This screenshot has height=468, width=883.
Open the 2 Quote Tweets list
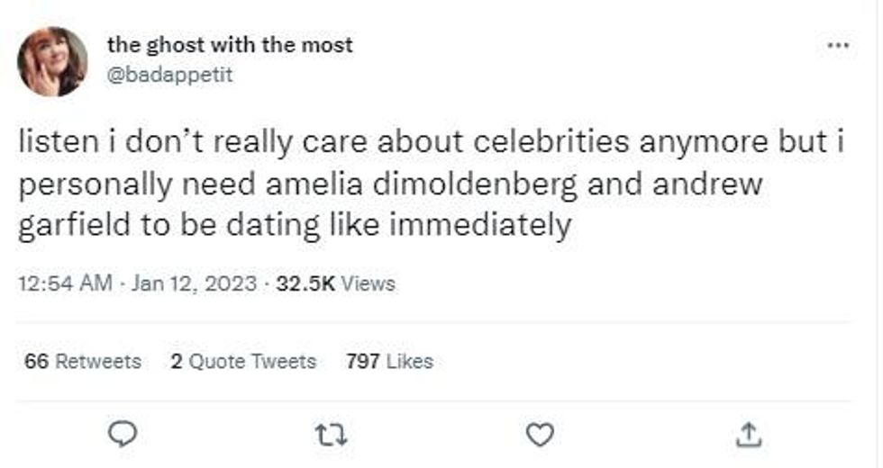point(243,361)
